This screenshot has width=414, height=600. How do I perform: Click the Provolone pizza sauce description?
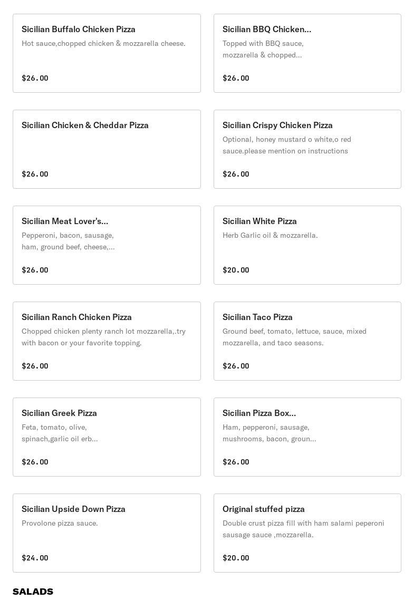pyautogui.click(x=60, y=523)
